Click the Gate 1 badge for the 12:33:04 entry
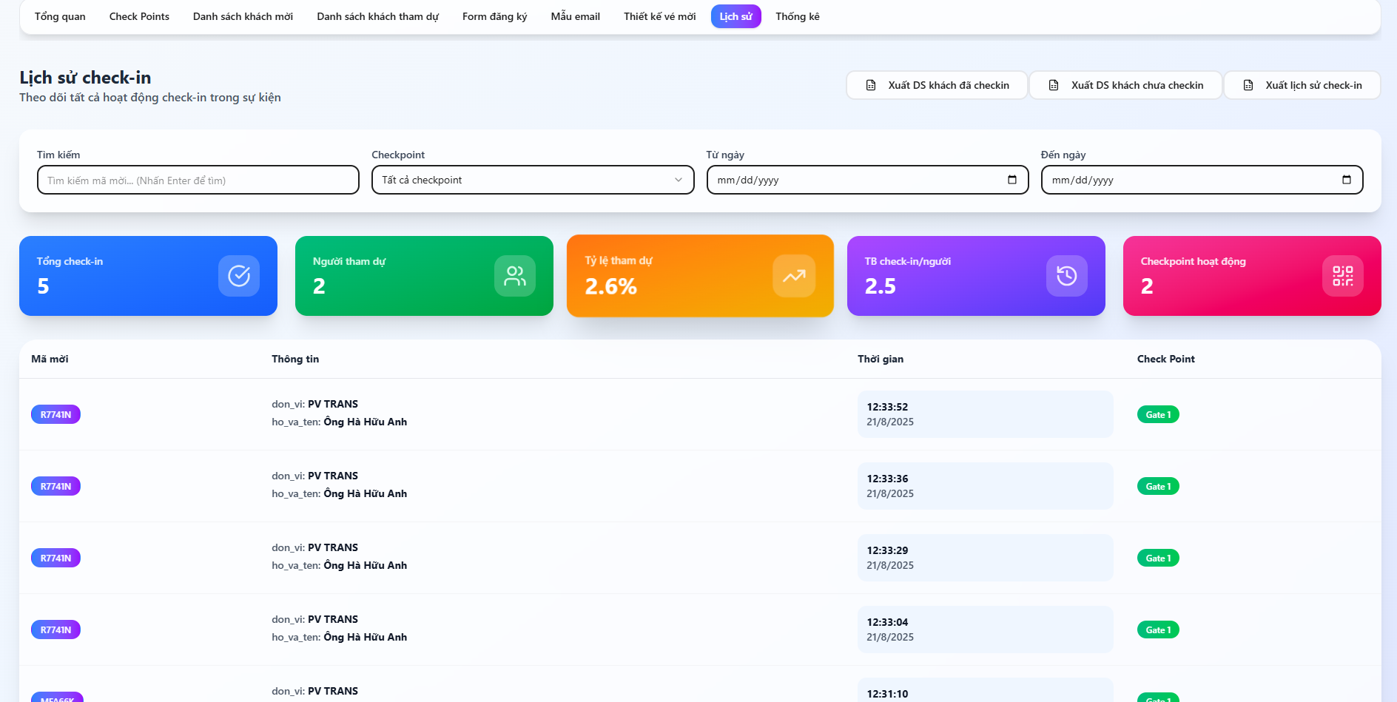 coord(1158,630)
